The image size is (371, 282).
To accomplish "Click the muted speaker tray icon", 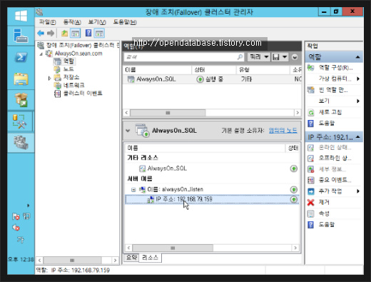I will click(x=16, y=228).
